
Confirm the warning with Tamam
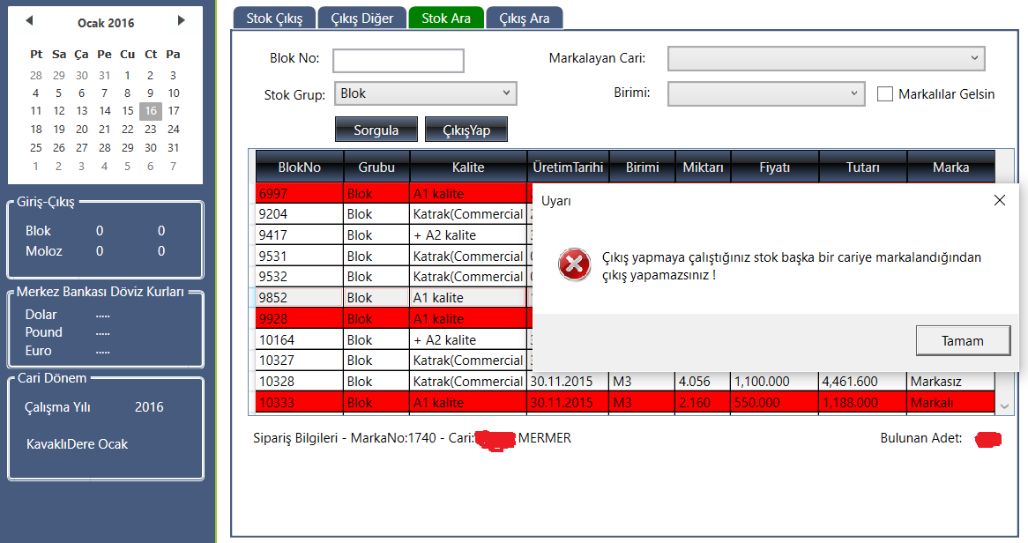962,340
